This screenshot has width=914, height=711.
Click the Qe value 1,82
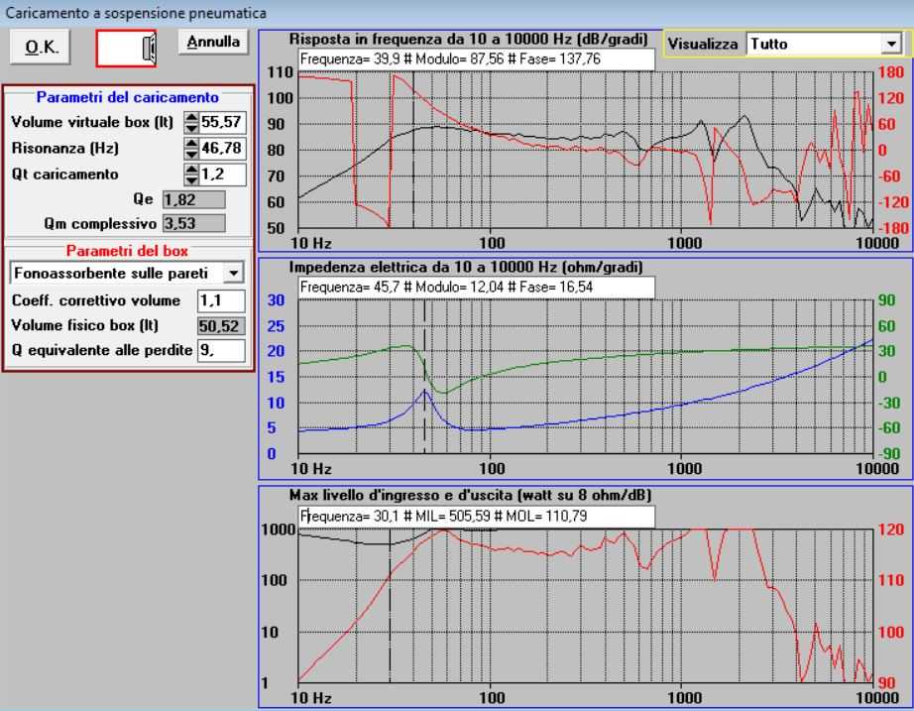pos(193,200)
